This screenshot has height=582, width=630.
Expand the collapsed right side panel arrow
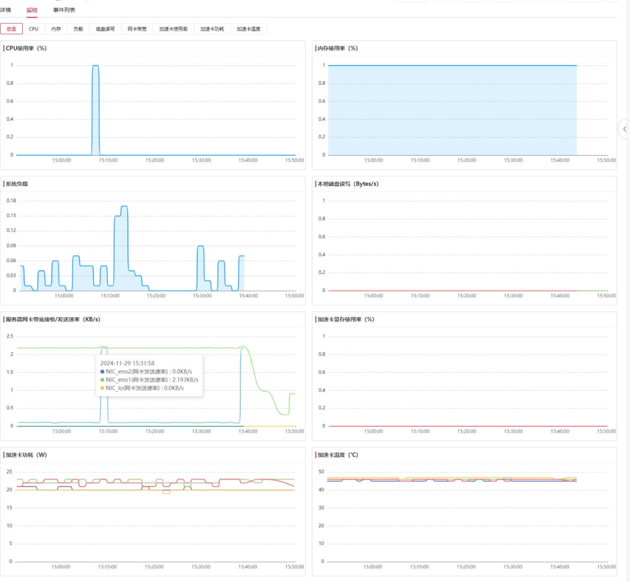625,129
